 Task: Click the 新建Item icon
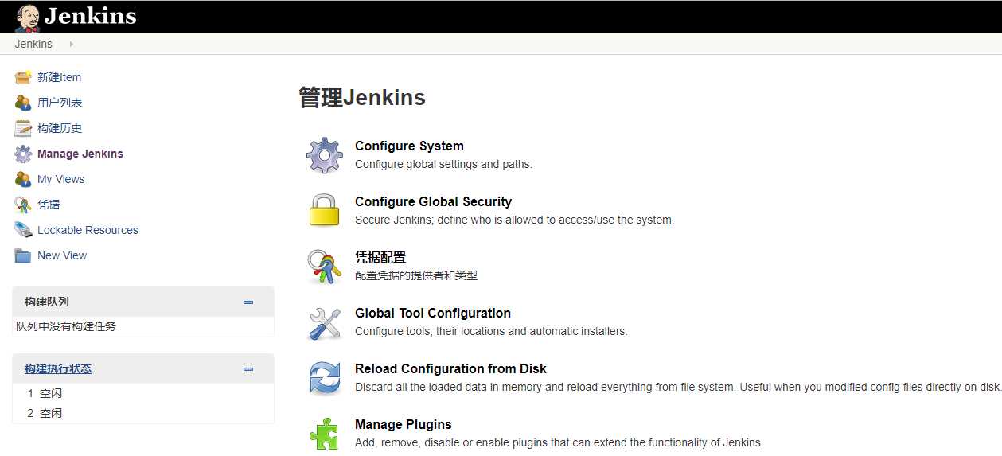pyautogui.click(x=23, y=77)
